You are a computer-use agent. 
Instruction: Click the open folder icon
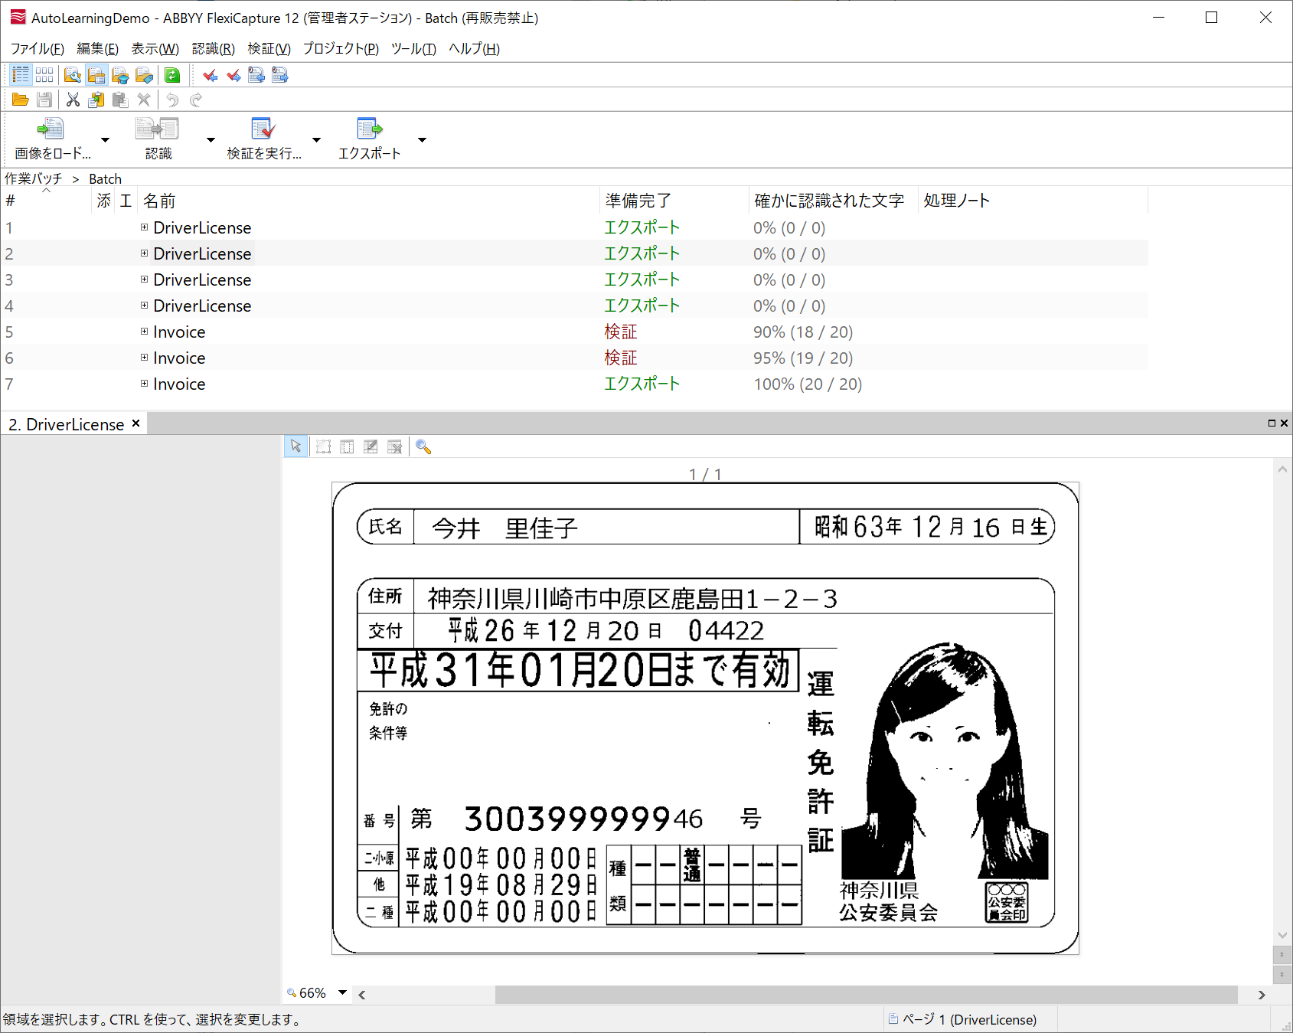point(21,100)
